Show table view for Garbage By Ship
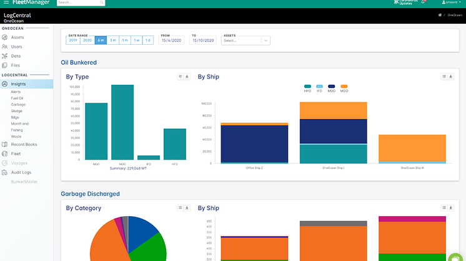Image resolution: width=466 pixels, height=261 pixels. (444, 208)
